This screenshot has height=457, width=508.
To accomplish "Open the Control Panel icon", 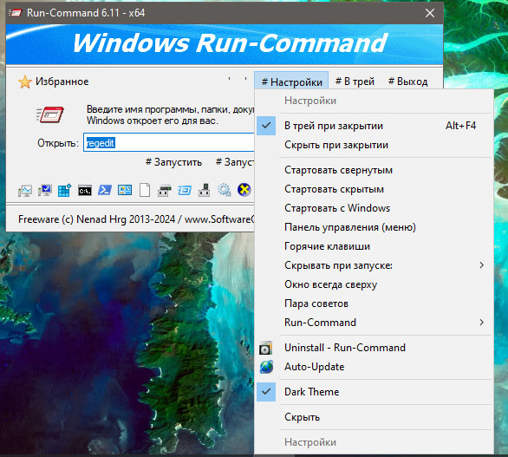I will click(125, 190).
